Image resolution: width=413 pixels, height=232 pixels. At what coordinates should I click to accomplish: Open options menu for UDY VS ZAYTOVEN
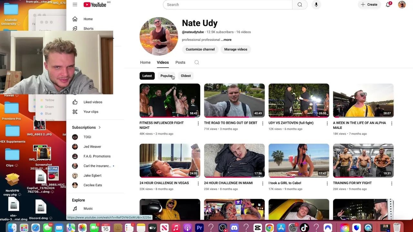[327, 123]
